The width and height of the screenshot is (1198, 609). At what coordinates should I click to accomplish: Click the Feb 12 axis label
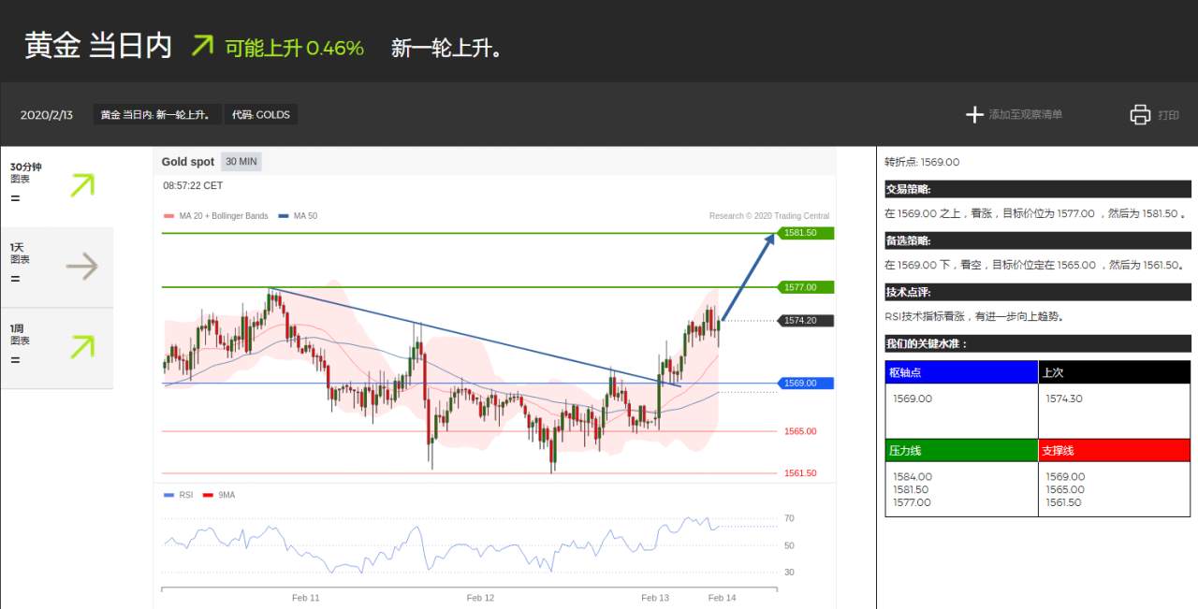coord(480,598)
